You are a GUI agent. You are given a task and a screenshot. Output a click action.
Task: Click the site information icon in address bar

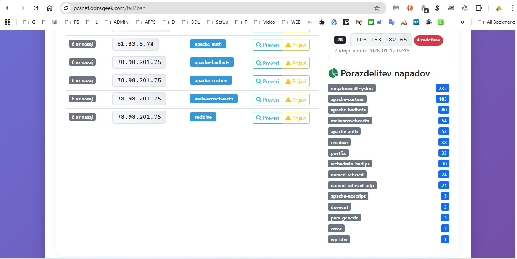pyautogui.click(x=66, y=8)
